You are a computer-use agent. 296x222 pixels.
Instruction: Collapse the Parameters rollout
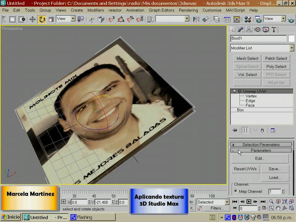[x=261, y=150]
